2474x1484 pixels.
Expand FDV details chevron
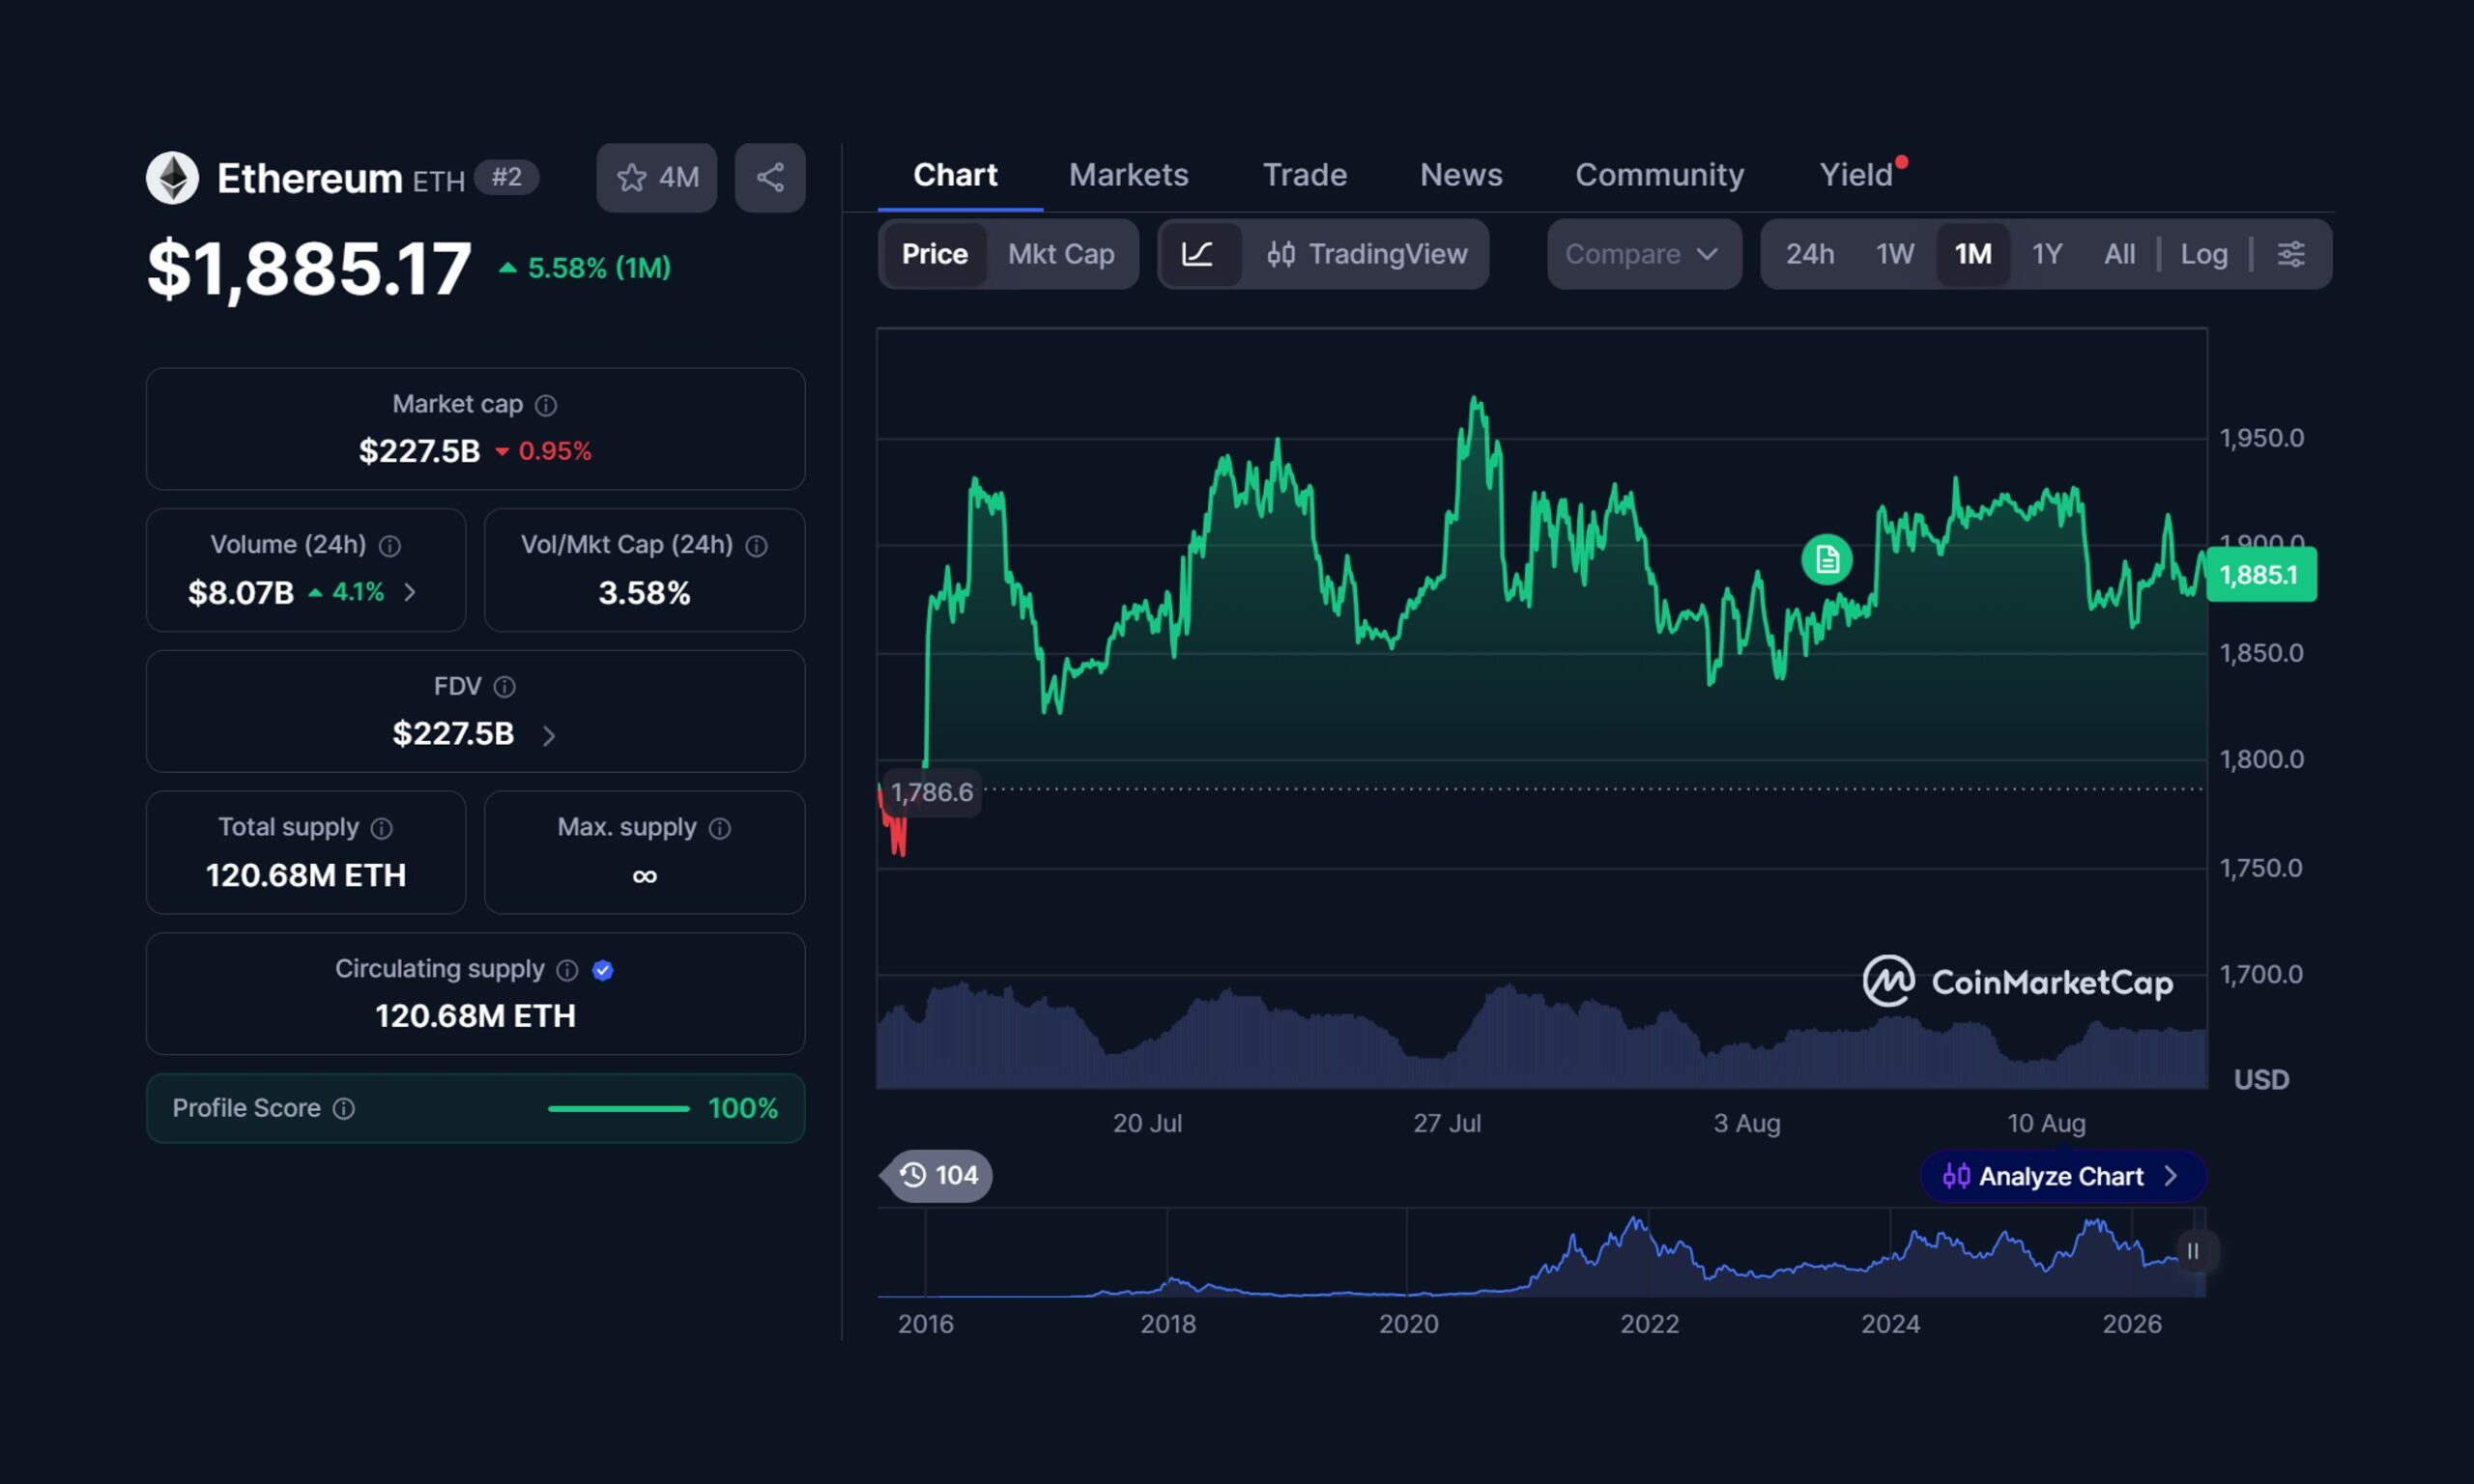coord(549,736)
